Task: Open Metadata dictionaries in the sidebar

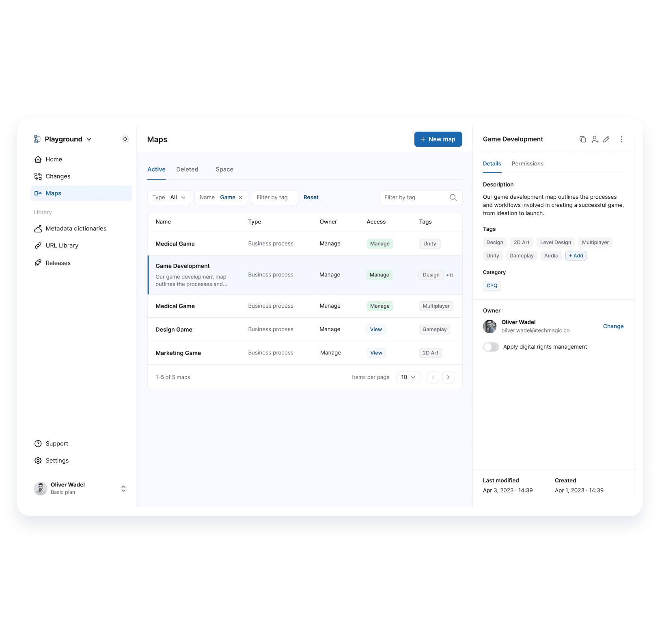Action: [x=81, y=229]
